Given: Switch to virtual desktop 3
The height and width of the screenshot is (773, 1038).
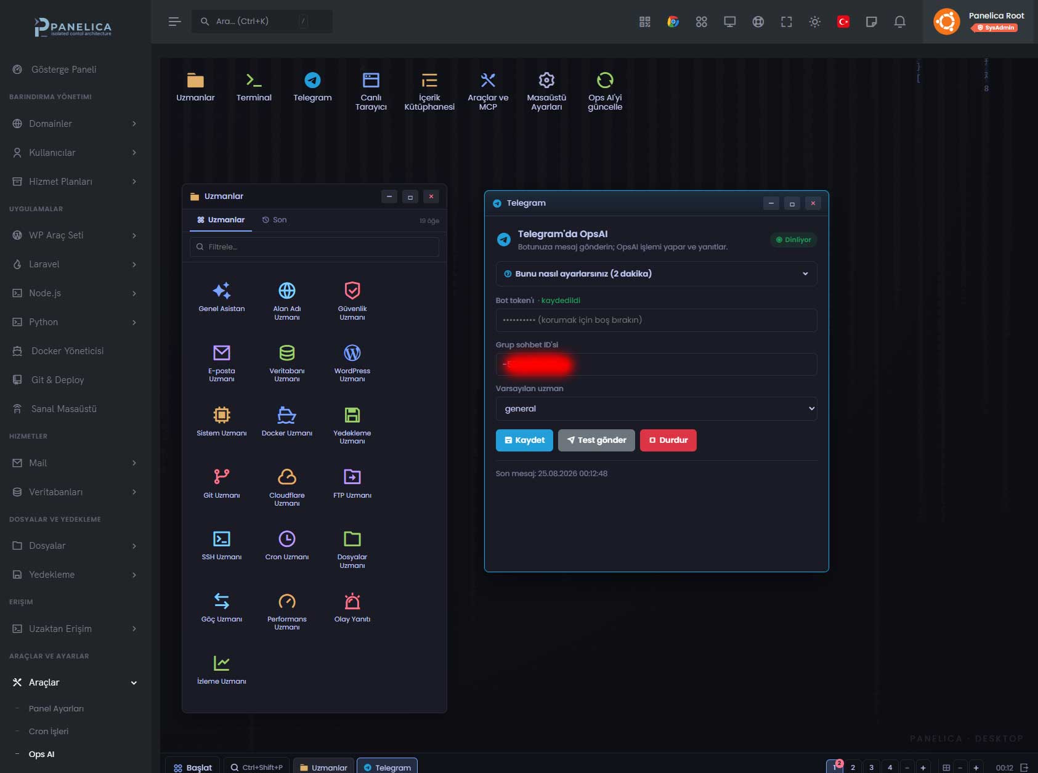Looking at the screenshot, I should click(x=871, y=767).
